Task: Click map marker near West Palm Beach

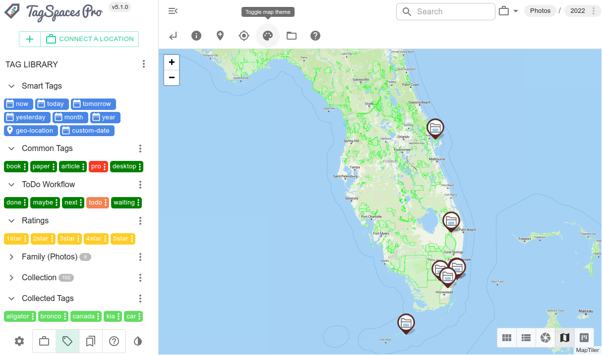Action: coord(452,221)
